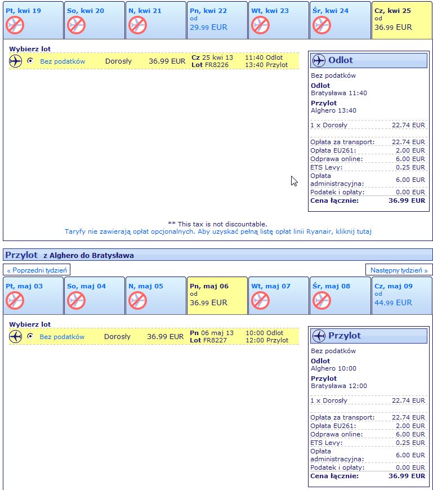Click the no-flight icon under N, maj 05
The width and height of the screenshot is (433, 490).
[137, 301]
